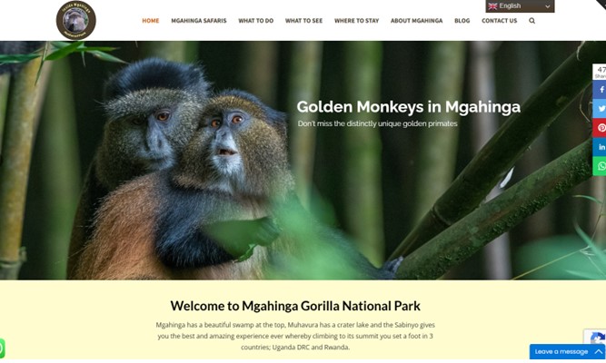Open the Blog link

[462, 21]
